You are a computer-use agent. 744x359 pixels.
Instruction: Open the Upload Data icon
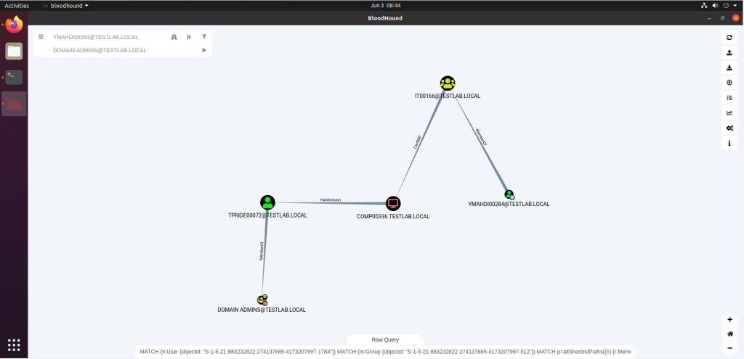[x=729, y=83]
